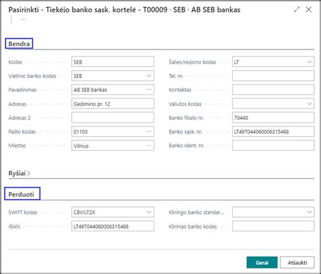Expand the dialog to full screen
Image resolution: width=321 pixels, height=274 pixels.
coord(297,9)
